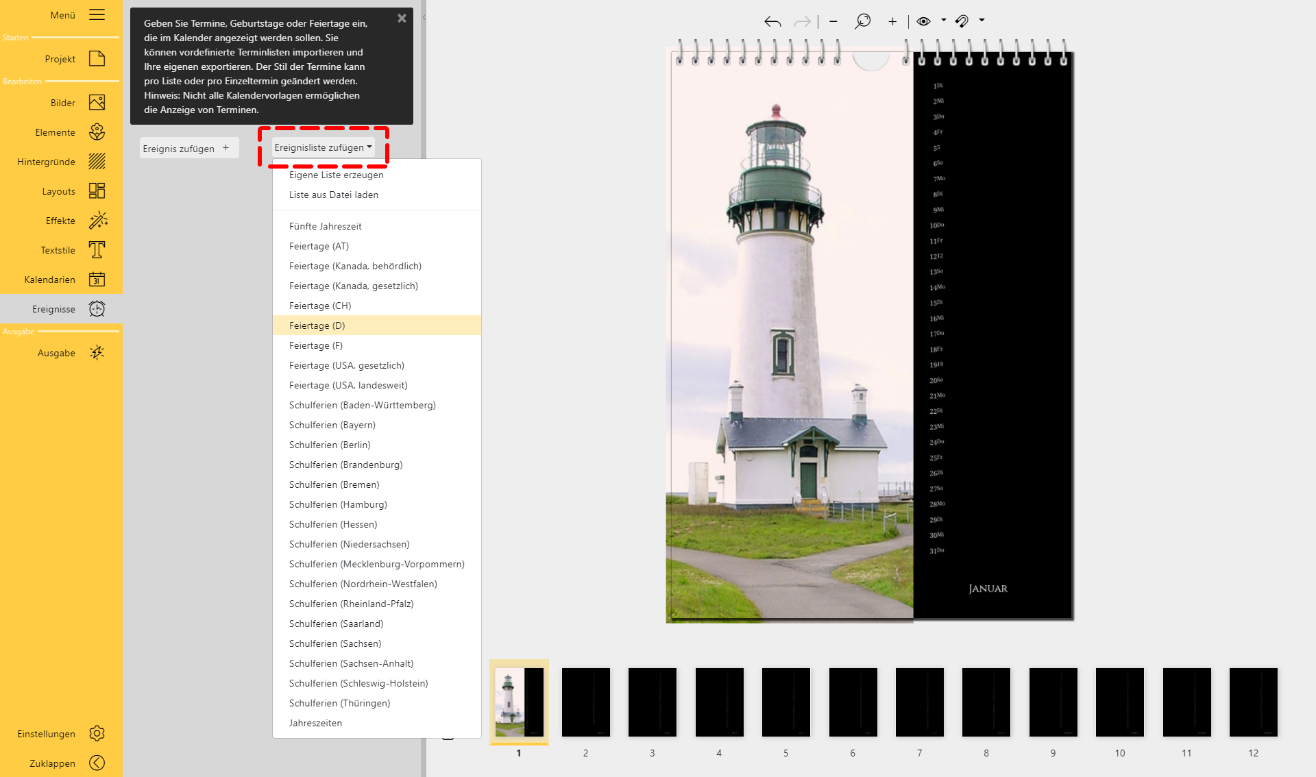
Task: Expand the eye view options arrow
Action: tap(944, 21)
